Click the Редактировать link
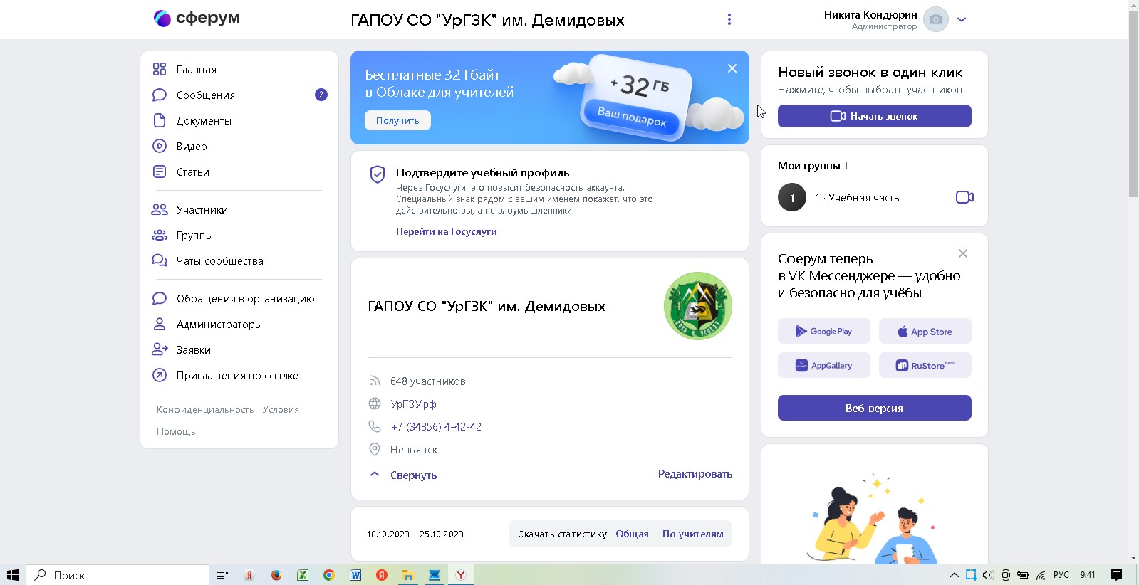Viewport: 1139px width, 585px height. pyautogui.click(x=695, y=474)
